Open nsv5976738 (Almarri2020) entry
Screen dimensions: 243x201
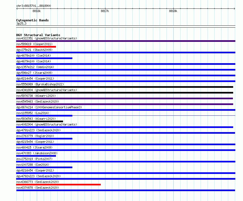(36, 96)
